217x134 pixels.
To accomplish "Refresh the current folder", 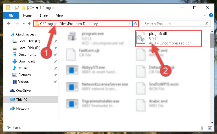I will click(x=136, y=24).
